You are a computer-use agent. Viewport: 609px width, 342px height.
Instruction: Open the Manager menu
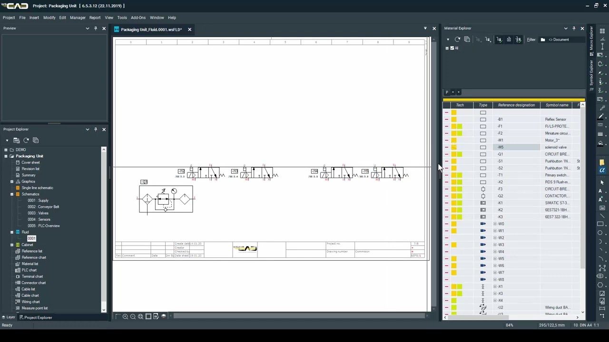78,18
